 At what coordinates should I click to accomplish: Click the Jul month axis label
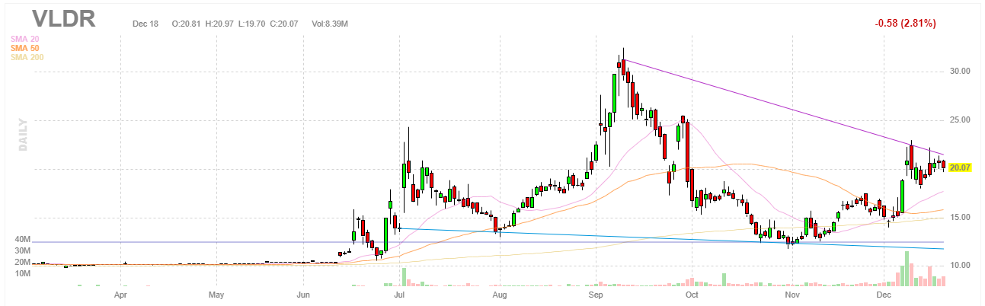(398, 293)
